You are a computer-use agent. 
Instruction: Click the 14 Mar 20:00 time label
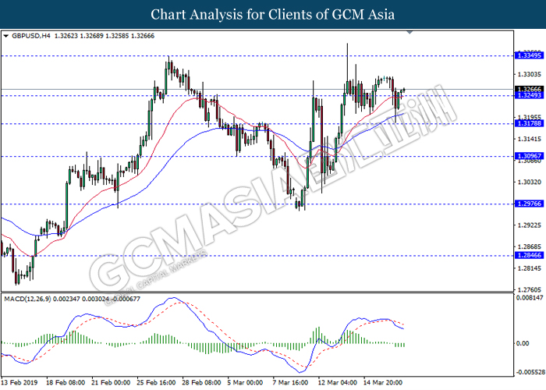coord(383,382)
